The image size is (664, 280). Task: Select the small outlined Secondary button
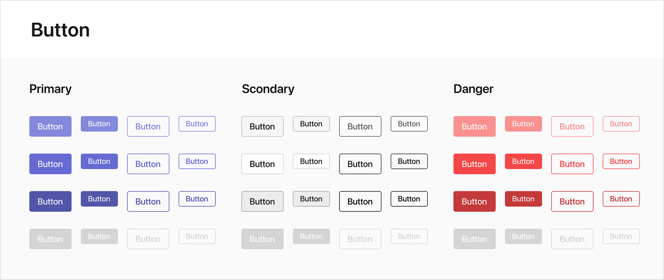coord(409,161)
